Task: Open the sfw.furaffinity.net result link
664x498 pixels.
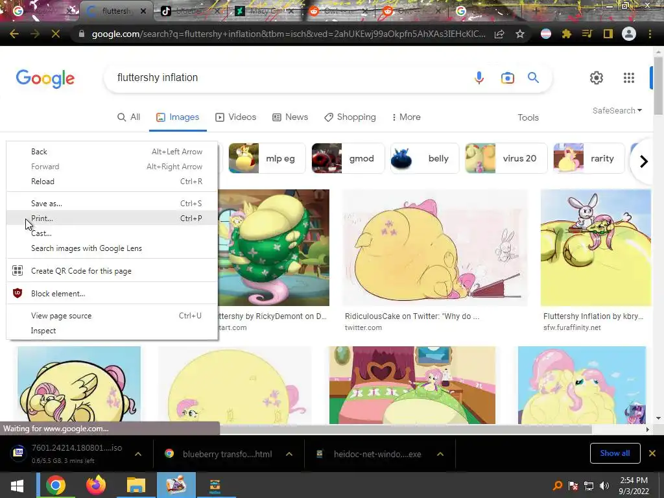Action: coord(572,327)
